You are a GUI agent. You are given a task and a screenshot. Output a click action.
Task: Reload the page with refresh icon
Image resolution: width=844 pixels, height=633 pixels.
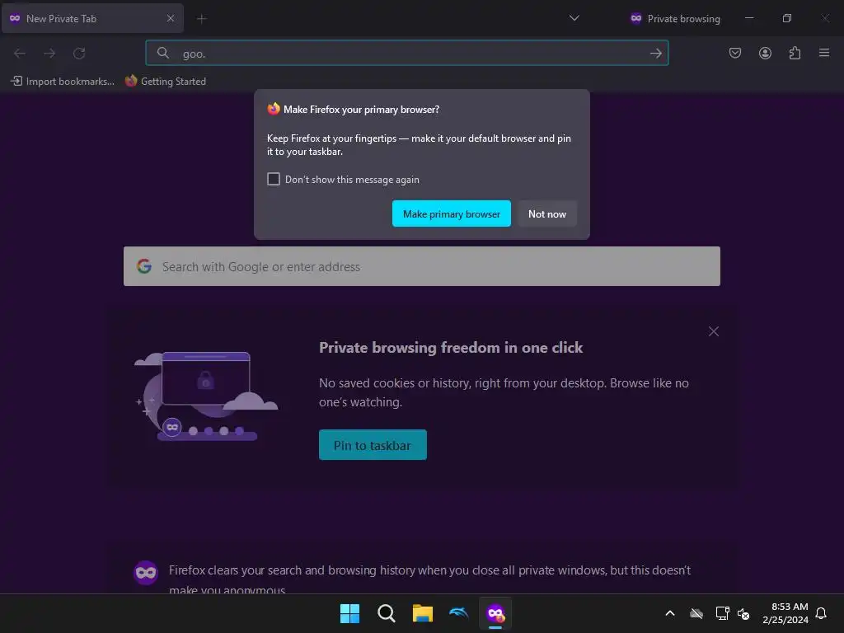(x=79, y=54)
